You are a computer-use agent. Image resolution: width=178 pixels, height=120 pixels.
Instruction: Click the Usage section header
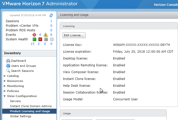point(113,113)
